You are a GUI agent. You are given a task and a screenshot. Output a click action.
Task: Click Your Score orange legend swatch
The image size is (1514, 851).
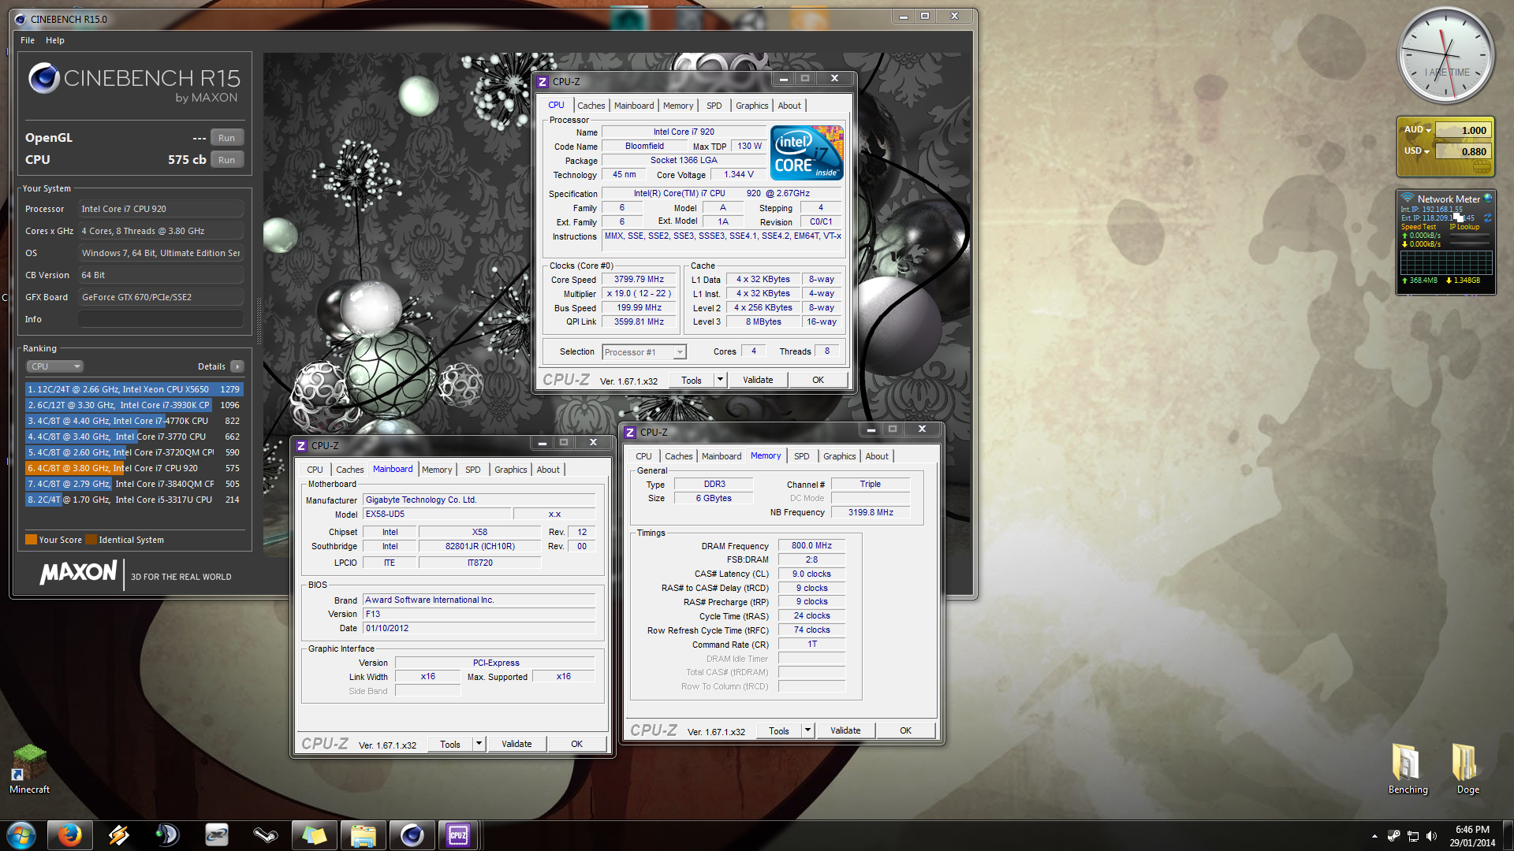click(x=31, y=540)
